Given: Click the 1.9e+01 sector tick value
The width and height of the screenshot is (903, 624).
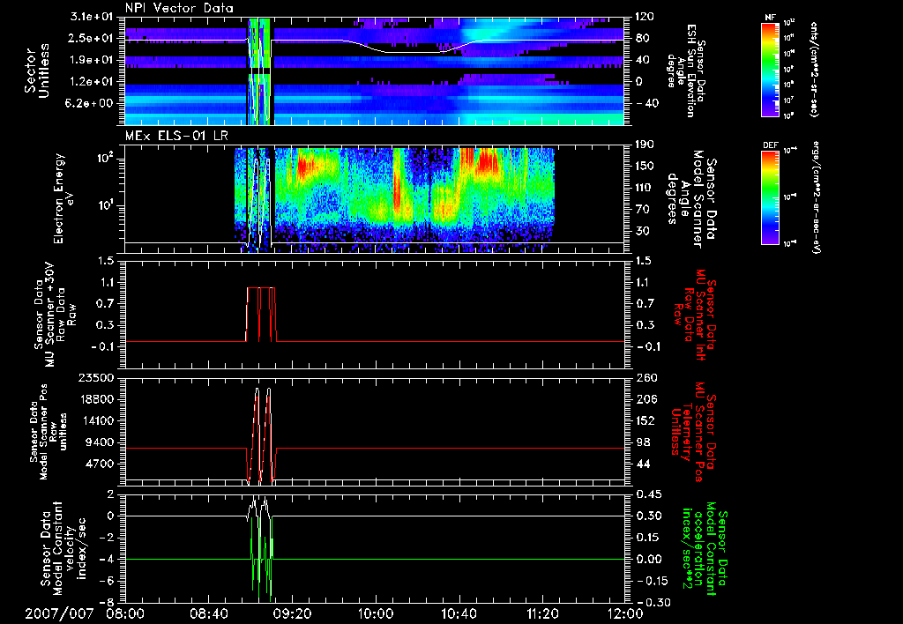Looking at the screenshot, I should [91, 59].
